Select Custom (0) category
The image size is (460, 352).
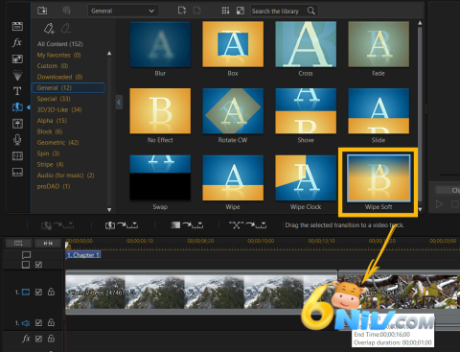point(53,66)
